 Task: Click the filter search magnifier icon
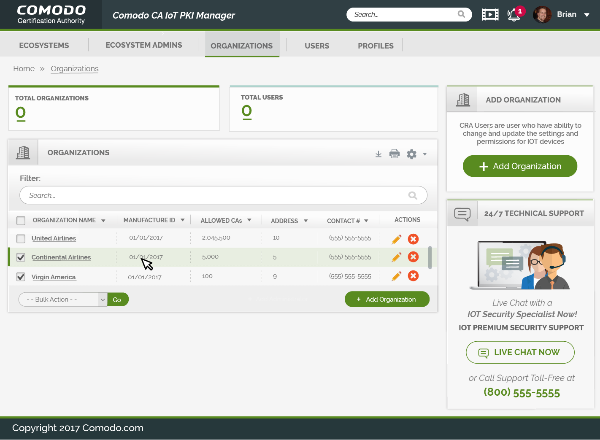413,195
